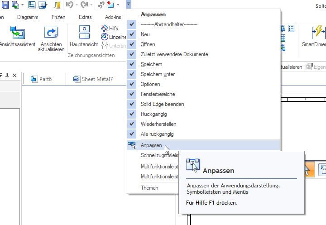Click the Hilfs auxiliary view icon
The image size is (326, 225).
point(104,28)
